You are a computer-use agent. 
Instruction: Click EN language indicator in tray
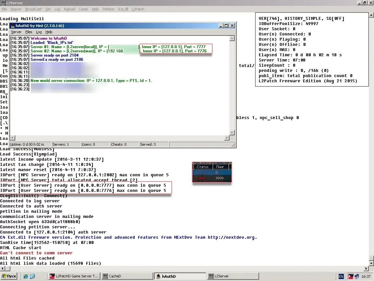coord(341,276)
